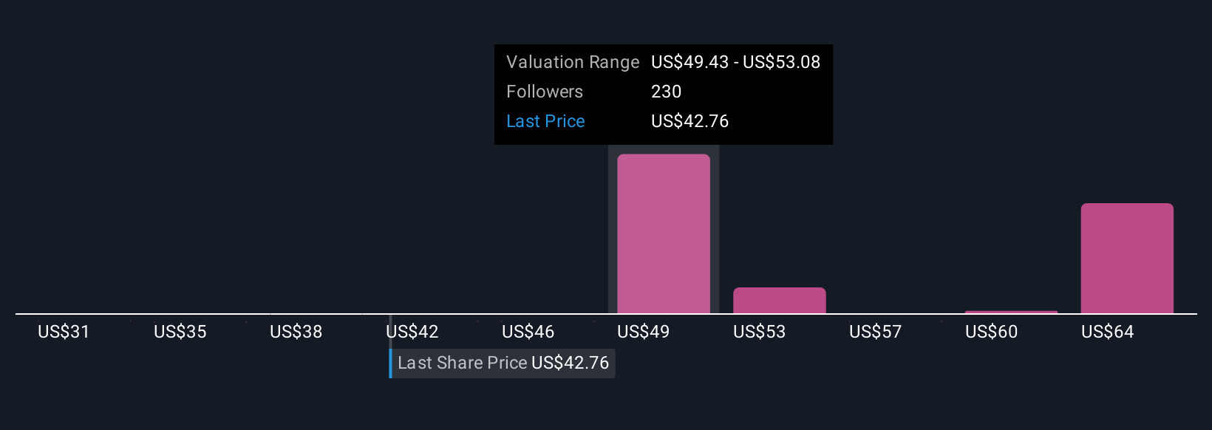The image size is (1212, 430).
Task: Select the US$57 axis label
Action: (x=875, y=332)
